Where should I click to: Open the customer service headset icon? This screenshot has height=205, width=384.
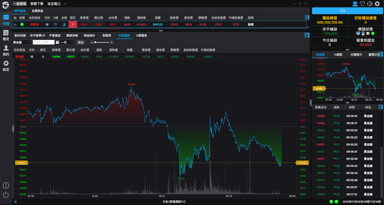pos(355,4)
